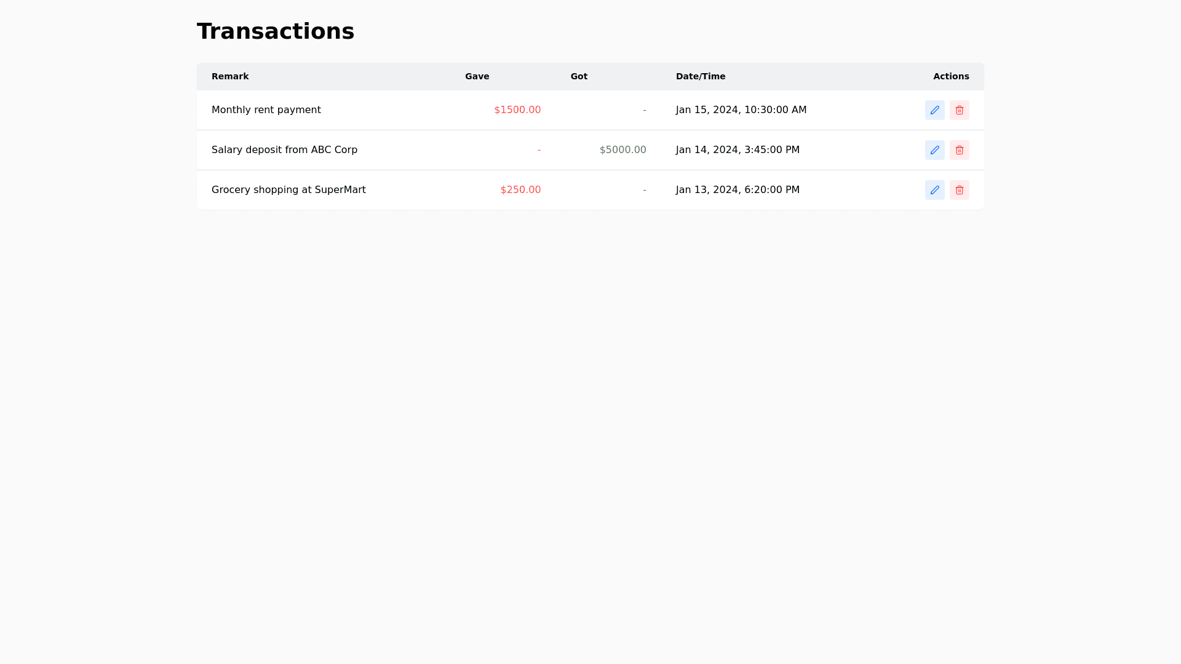Click the Date/Time column header

pyautogui.click(x=700, y=76)
